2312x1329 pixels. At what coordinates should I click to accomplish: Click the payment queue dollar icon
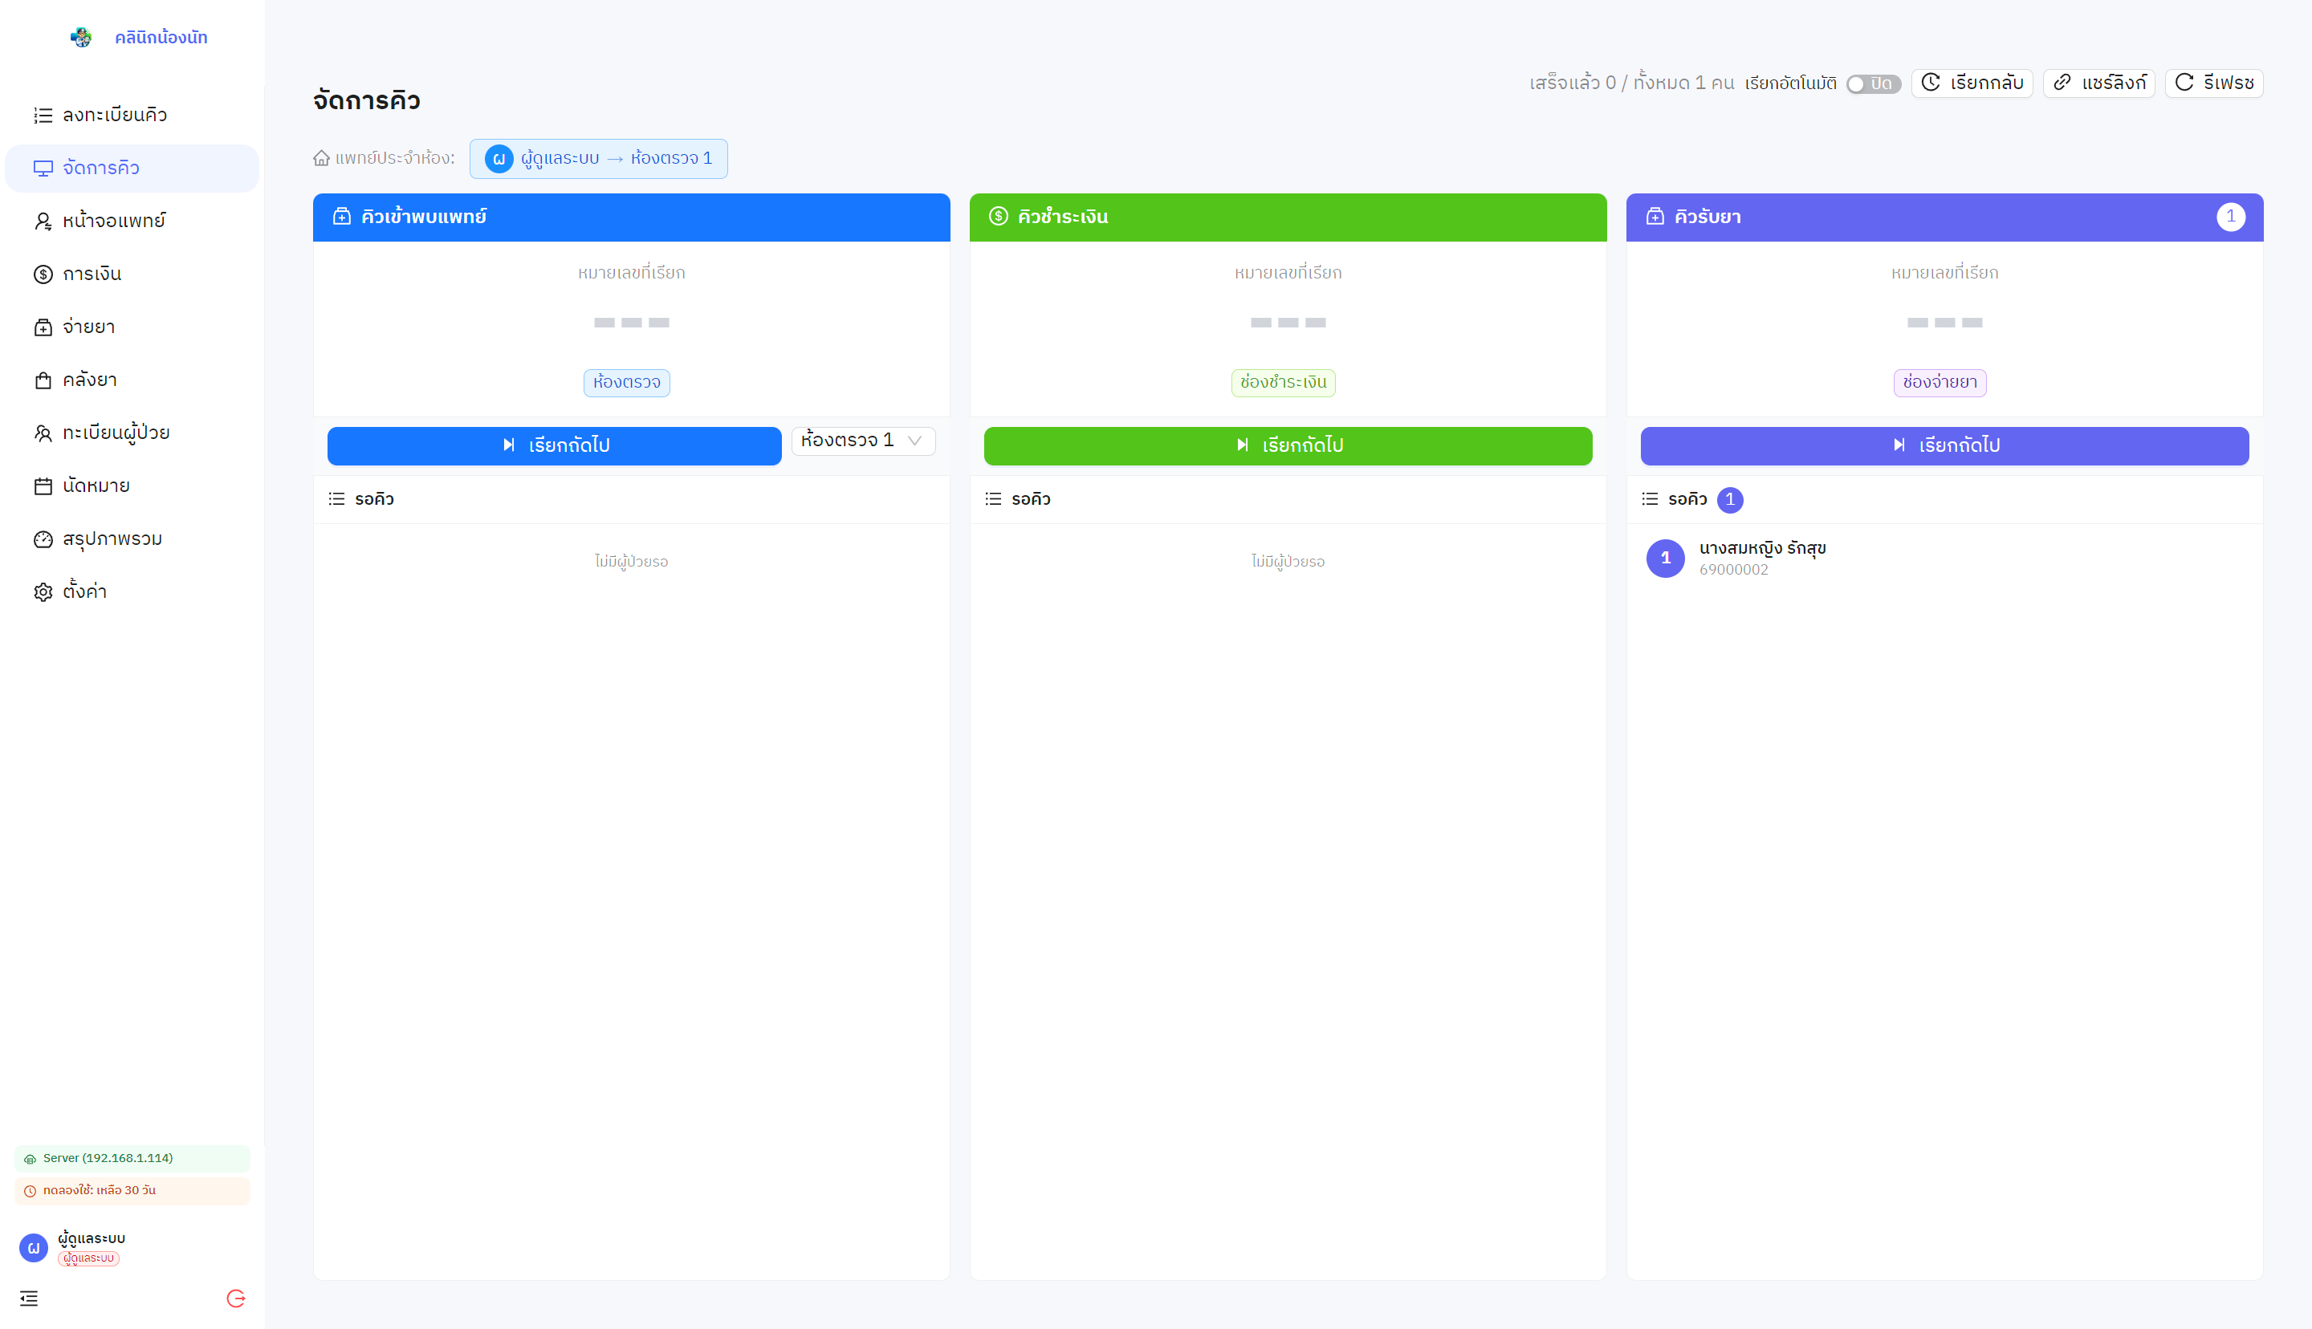tap(998, 217)
